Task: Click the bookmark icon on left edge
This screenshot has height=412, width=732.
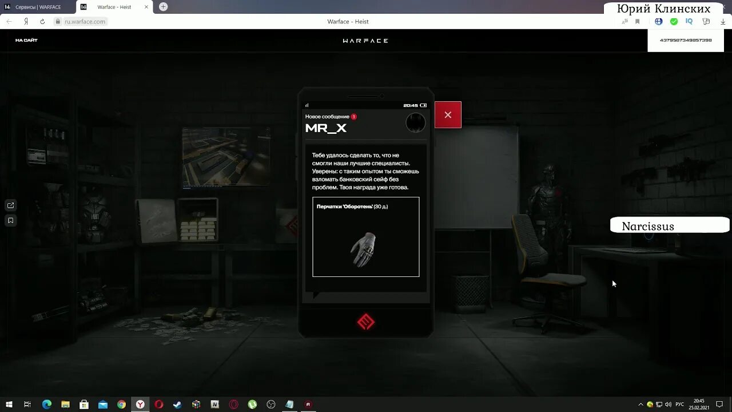Action: pos(10,220)
